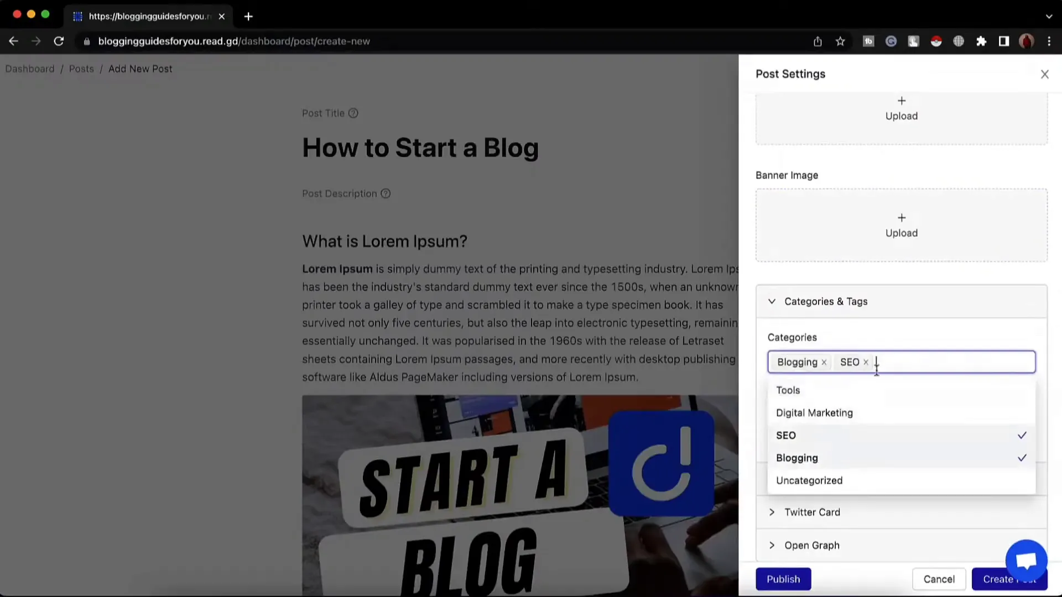Click the Banner Image upload area
Image resolution: width=1062 pixels, height=597 pixels.
point(902,225)
